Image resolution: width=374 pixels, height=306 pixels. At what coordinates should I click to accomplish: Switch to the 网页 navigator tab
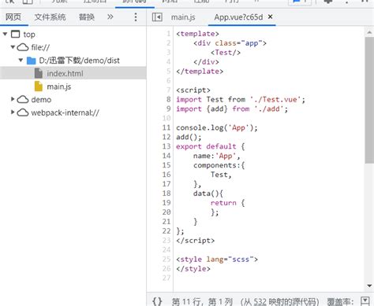point(13,17)
